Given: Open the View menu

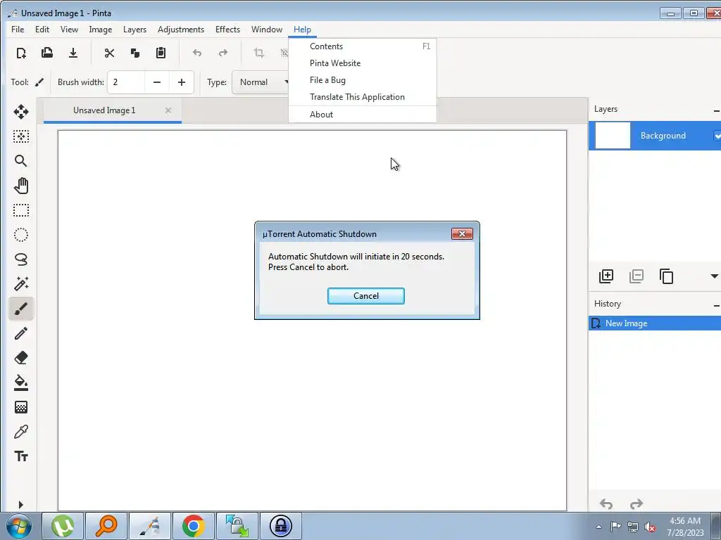Looking at the screenshot, I should pyautogui.click(x=69, y=30).
